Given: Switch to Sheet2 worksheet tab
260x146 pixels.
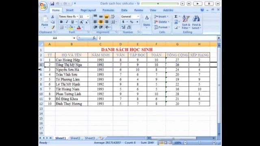Looking at the screenshot, I should (x=75, y=138).
